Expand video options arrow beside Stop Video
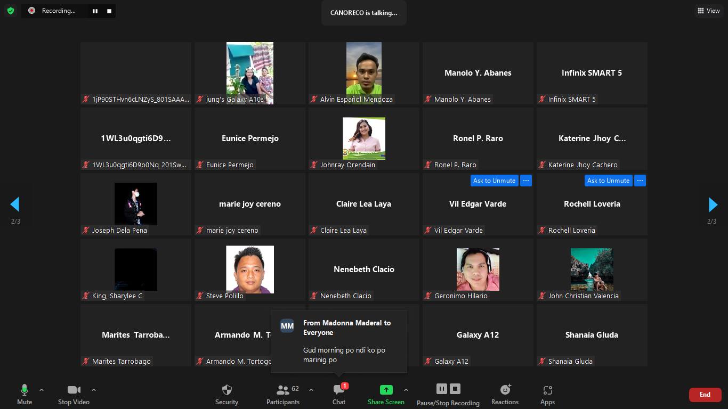Viewport: 728px width, 409px height. (94, 390)
